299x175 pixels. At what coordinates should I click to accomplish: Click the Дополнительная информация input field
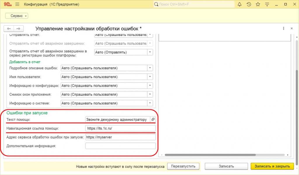click(x=120, y=146)
